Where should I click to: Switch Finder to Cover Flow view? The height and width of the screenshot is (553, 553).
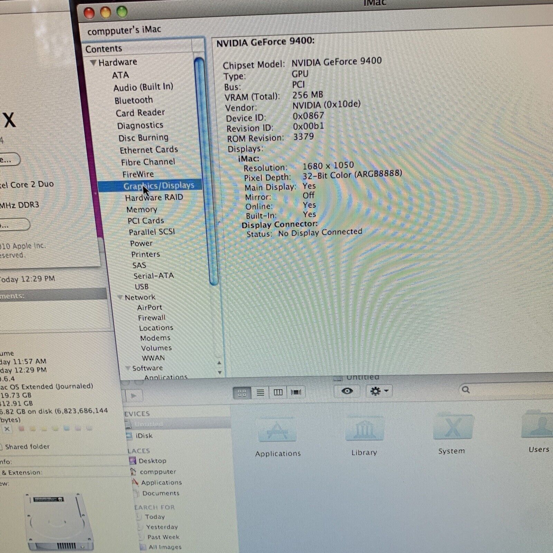click(296, 392)
